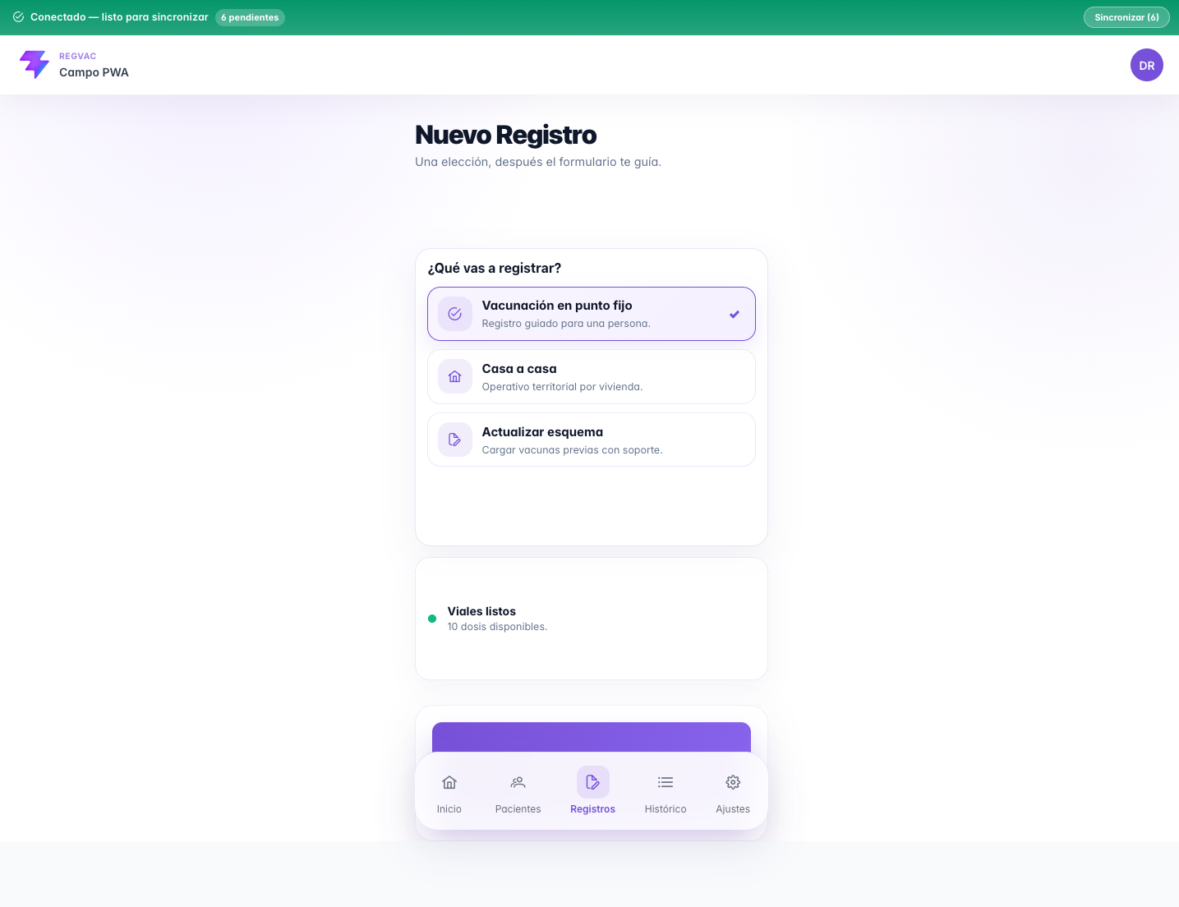
Task: Click the purple button above the navigation bar
Action: 592,737
